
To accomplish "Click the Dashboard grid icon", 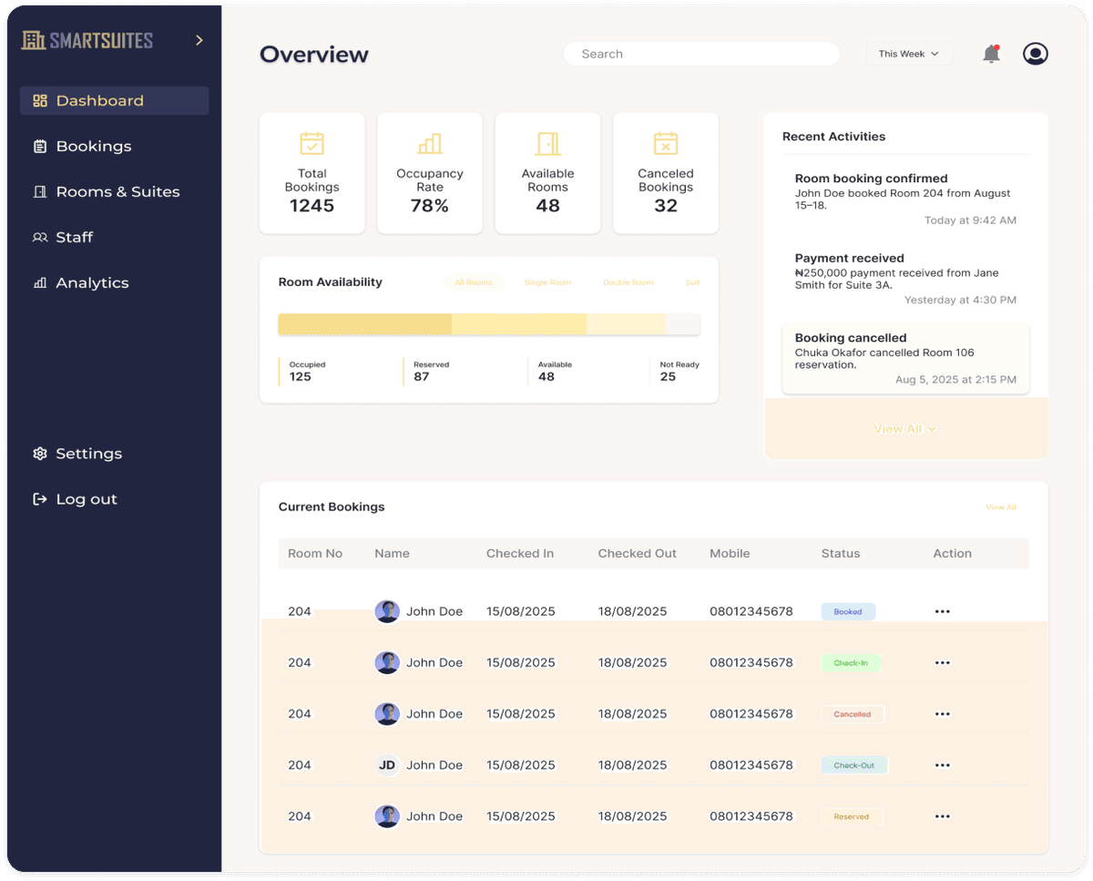I will click(x=38, y=100).
